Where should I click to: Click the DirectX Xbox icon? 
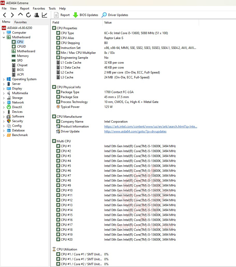(9, 107)
